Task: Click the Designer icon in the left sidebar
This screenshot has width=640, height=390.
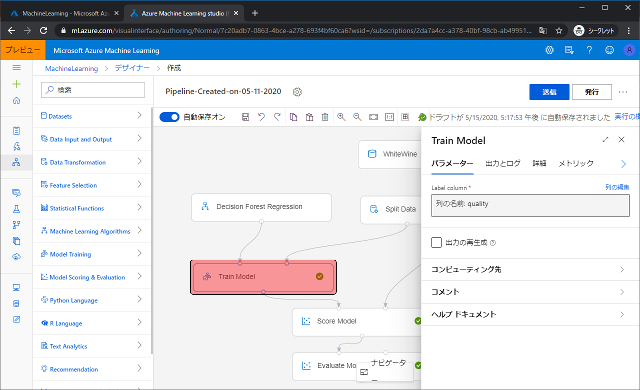Action: point(16,162)
